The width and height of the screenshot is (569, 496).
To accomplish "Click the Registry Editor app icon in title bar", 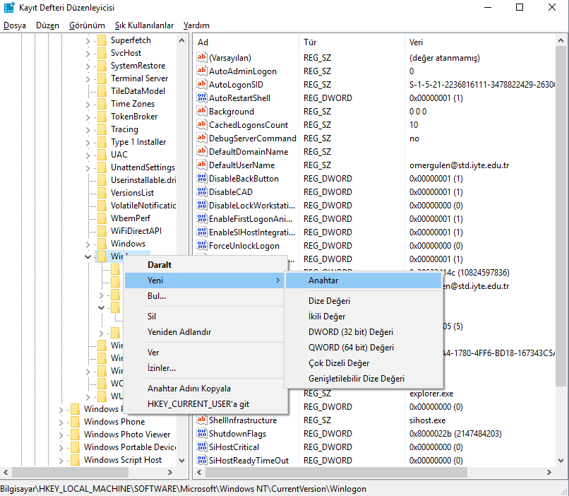I will coord(9,8).
